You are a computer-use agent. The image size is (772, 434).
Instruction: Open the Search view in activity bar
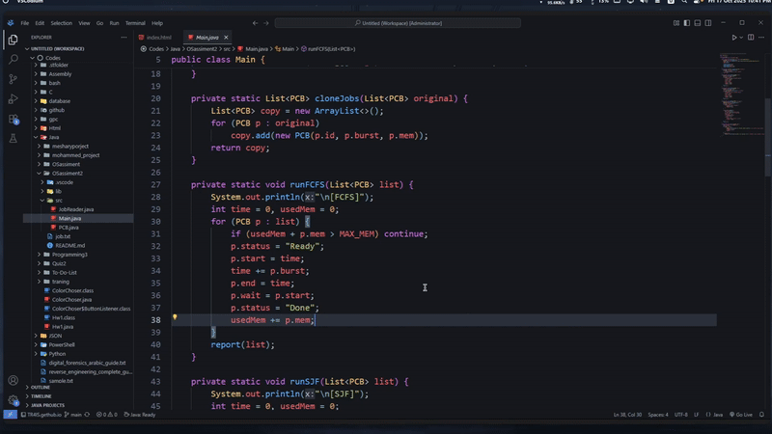coord(13,59)
